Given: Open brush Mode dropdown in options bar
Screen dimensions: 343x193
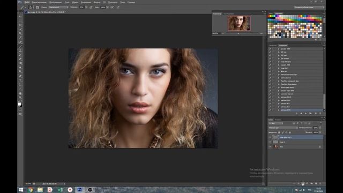Looking at the screenshot, I should [x=58, y=7].
